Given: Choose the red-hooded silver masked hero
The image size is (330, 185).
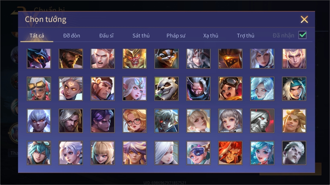Looking at the screenshot, I should (262, 121).
